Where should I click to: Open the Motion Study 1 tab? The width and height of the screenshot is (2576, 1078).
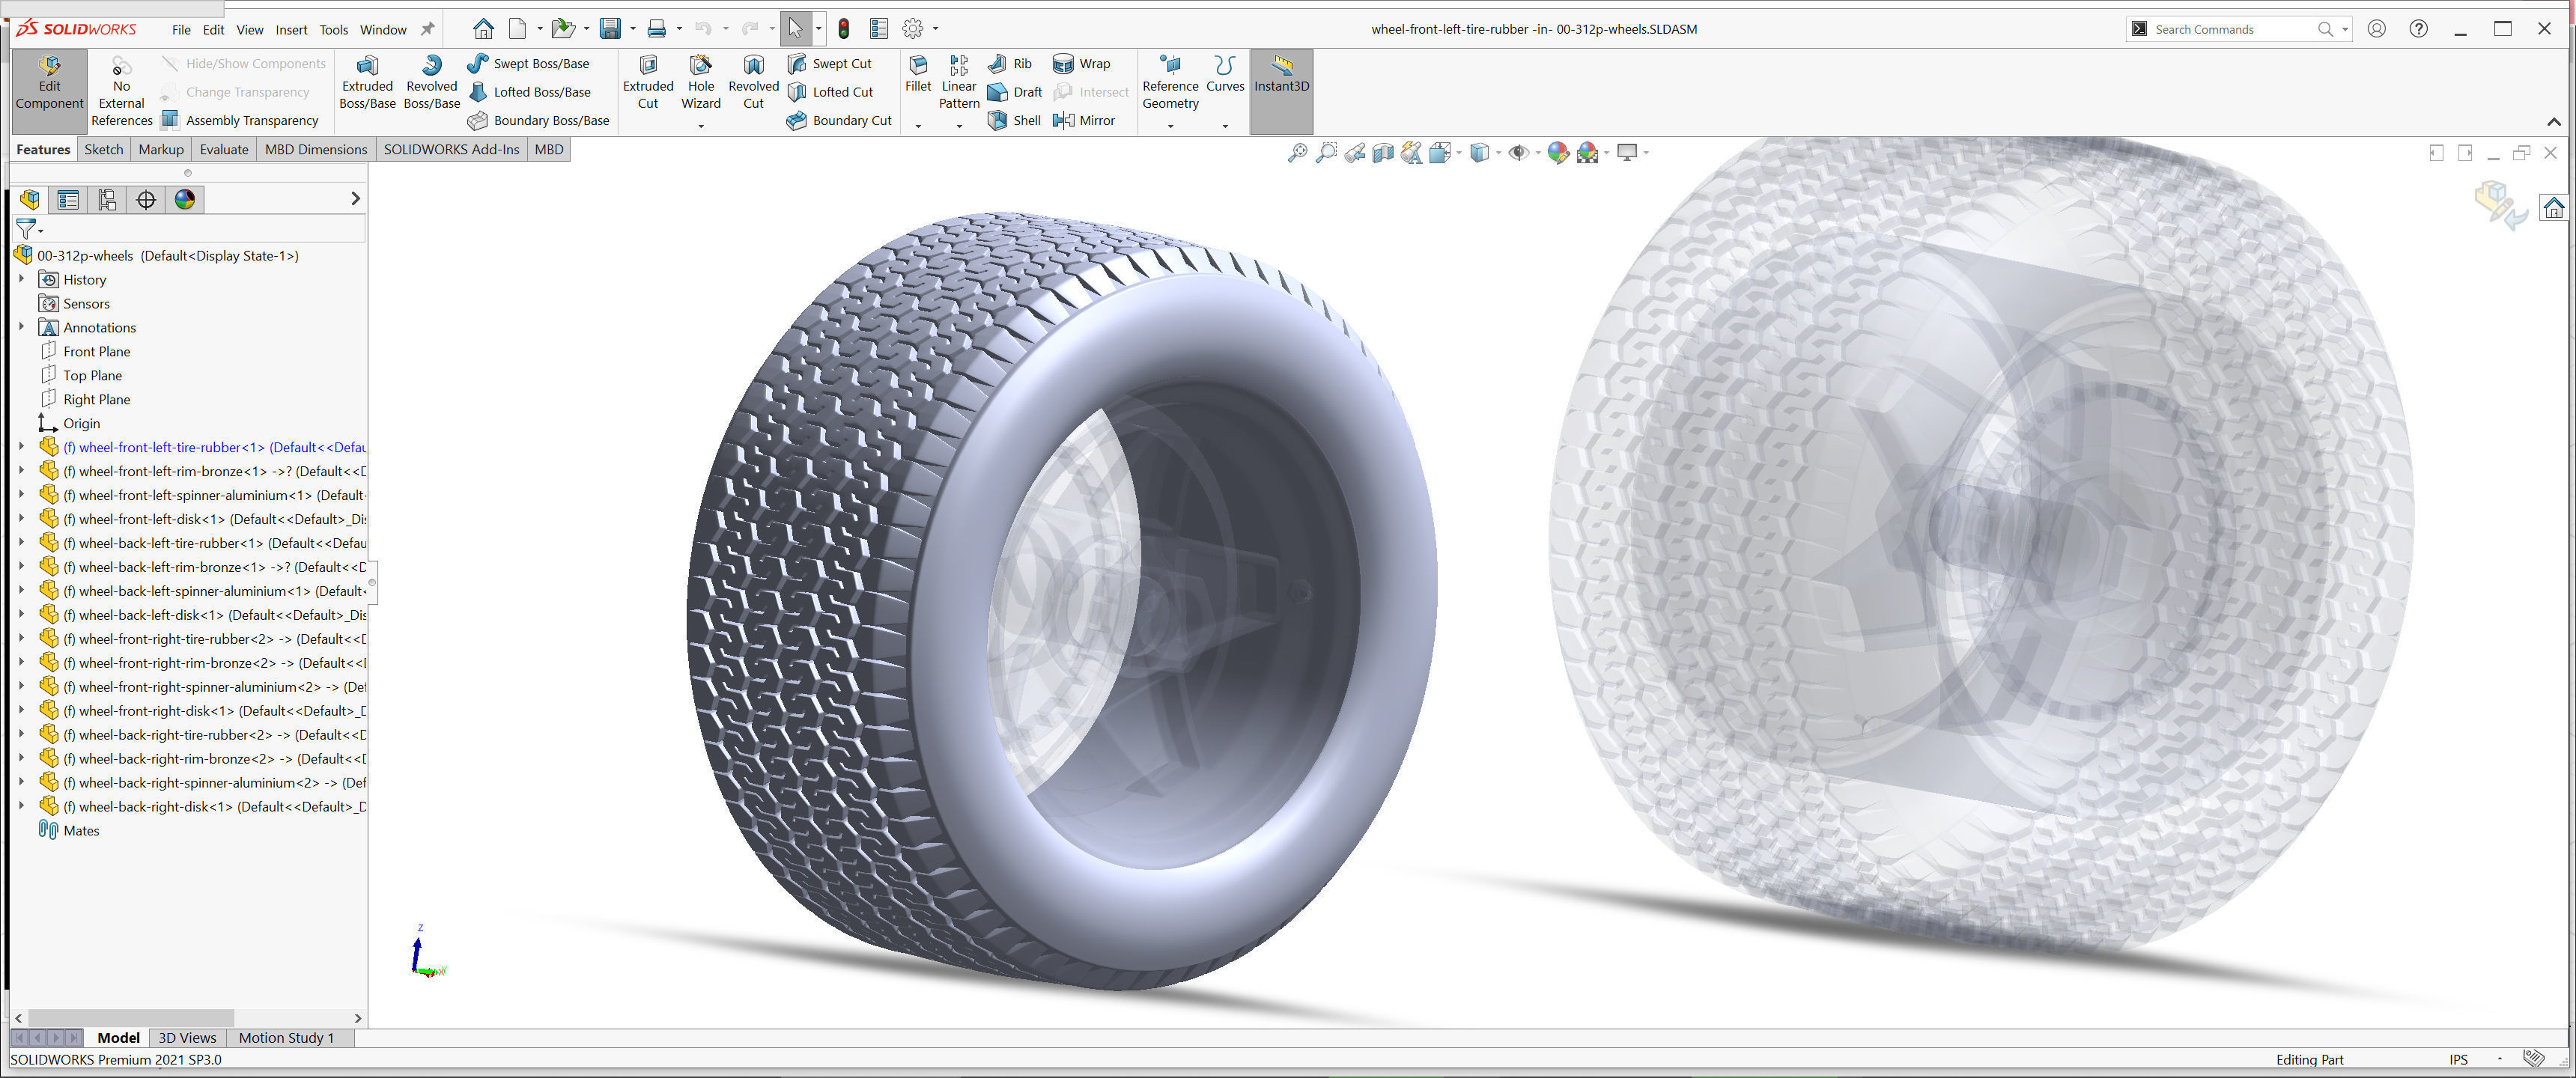(286, 1037)
